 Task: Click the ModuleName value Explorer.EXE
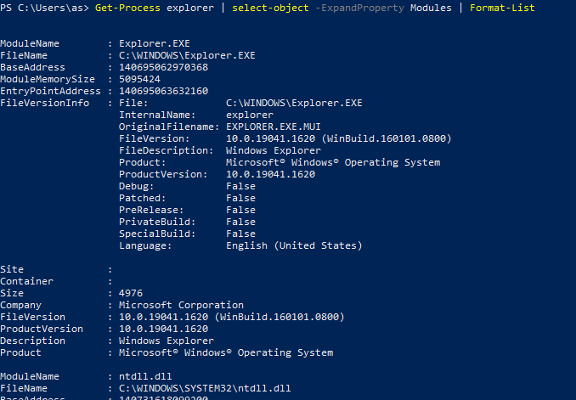[155, 43]
